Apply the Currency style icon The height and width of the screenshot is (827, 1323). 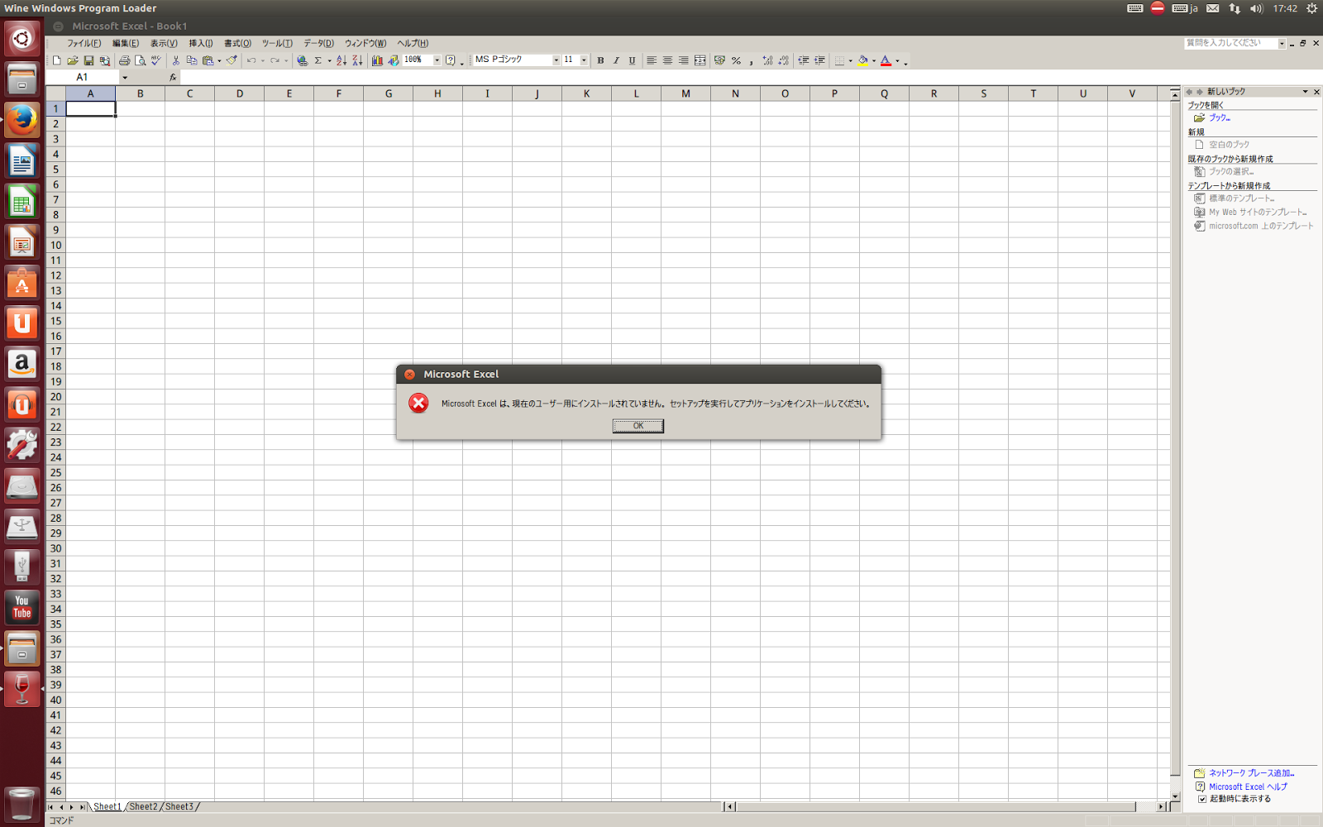pos(719,60)
